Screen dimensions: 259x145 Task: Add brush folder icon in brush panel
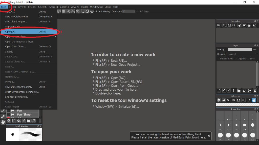[29, 121]
